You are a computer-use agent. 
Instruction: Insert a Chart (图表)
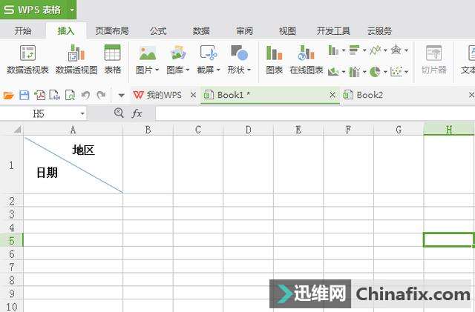(274, 53)
